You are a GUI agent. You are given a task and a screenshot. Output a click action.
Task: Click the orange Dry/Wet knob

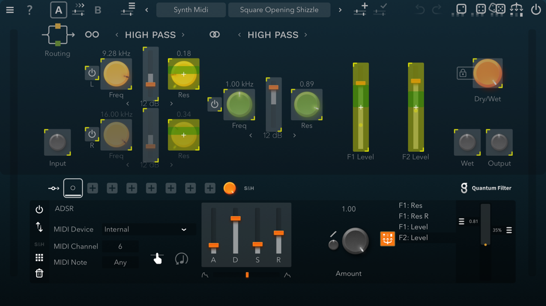(x=487, y=73)
